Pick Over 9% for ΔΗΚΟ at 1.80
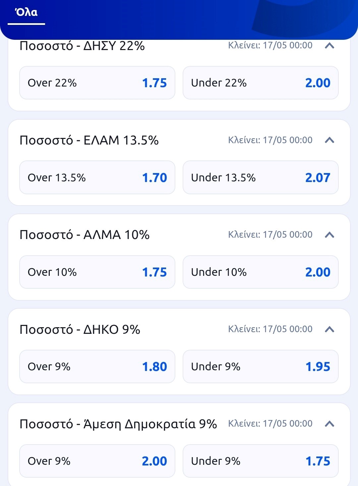This screenshot has height=486, width=358. (x=97, y=366)
